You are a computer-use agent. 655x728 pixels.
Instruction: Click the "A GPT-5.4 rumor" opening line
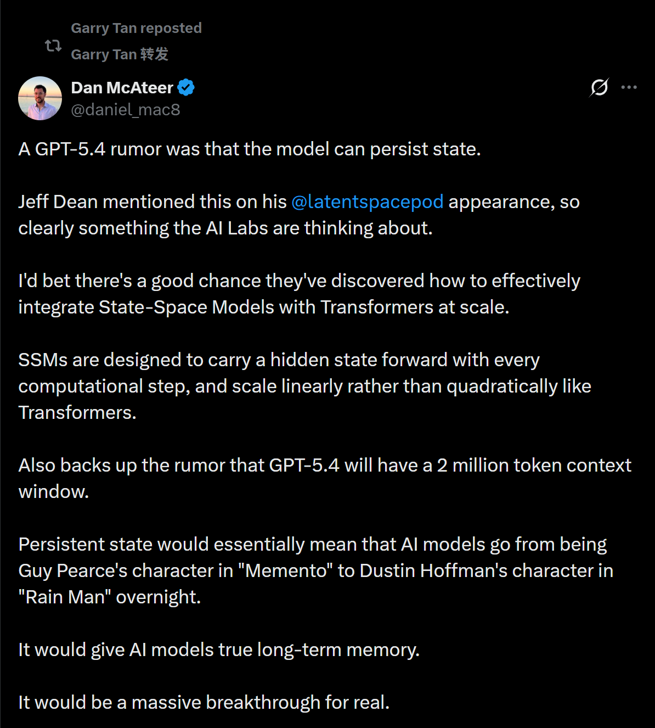249,149
